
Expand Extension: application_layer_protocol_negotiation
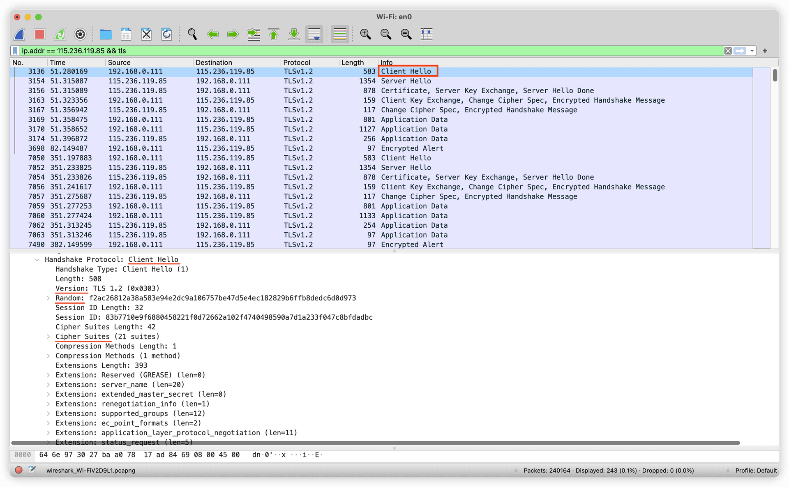coord(48,433)
